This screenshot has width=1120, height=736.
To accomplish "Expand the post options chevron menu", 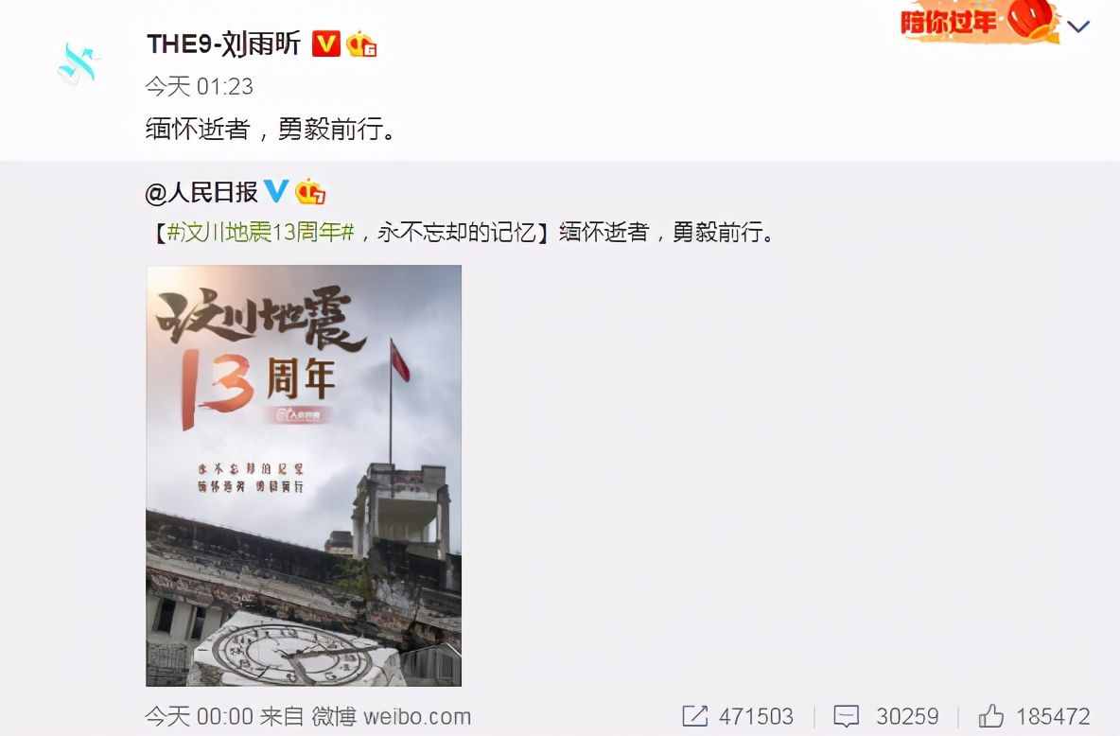I will [x=1077, y=26].
